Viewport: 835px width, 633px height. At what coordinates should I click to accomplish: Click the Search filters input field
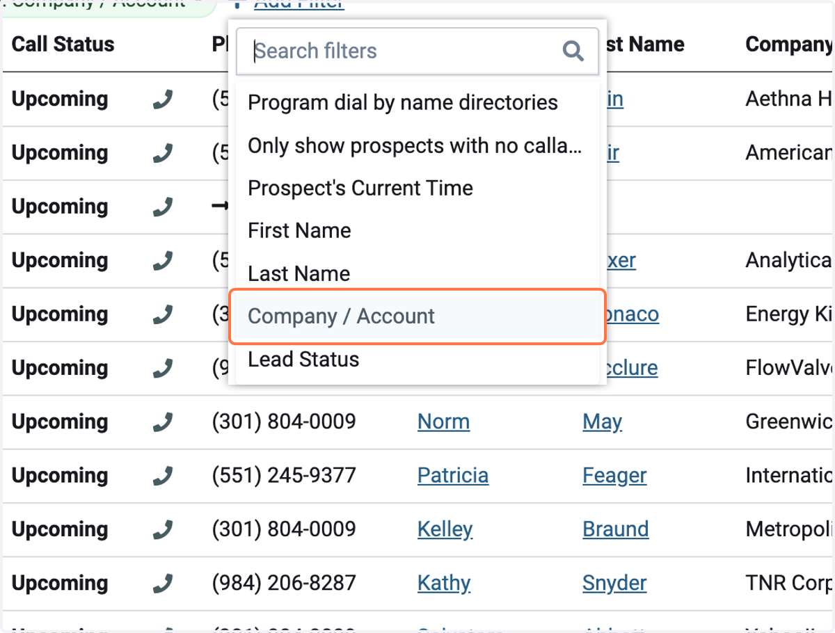pos(417,51)
